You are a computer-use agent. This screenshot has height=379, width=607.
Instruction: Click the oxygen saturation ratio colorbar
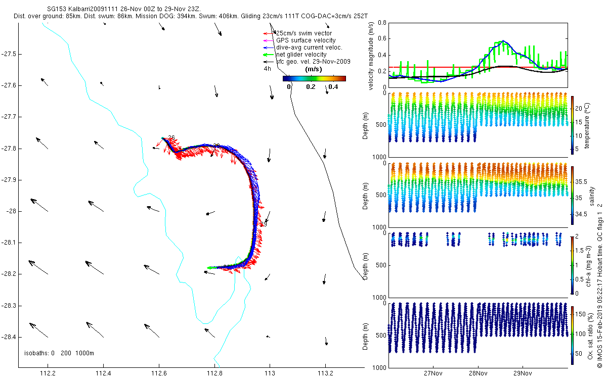pyautogui.click(x=572, y=335)
